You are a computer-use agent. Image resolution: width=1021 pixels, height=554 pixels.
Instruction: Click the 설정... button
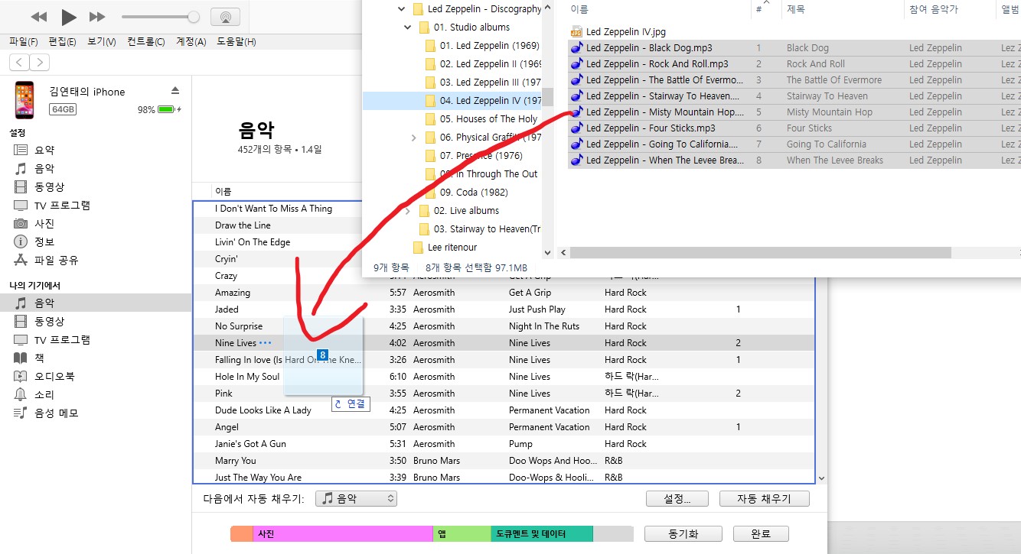tap(678, 499)
